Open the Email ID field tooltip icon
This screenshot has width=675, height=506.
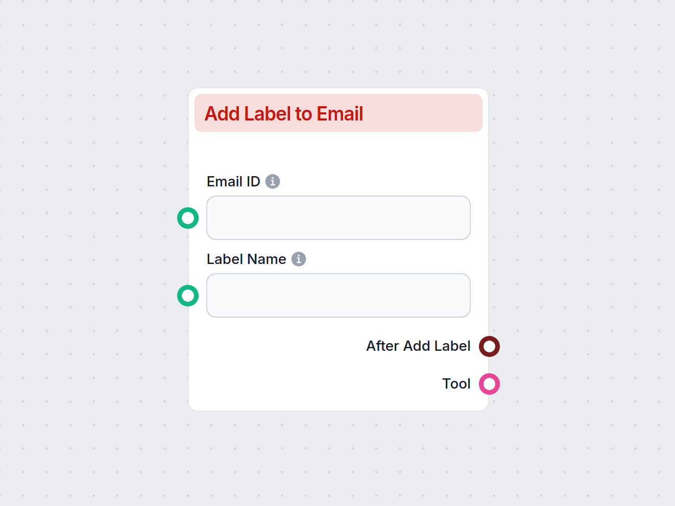tap(273, 181)
